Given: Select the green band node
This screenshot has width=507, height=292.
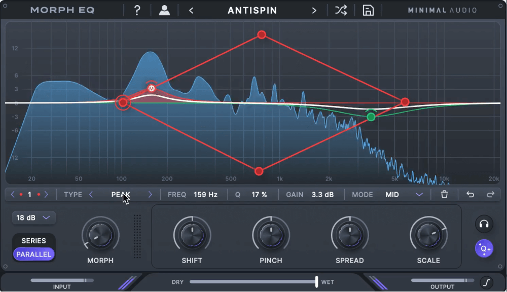Looking at the screenshot, I should tap(371, 117).
